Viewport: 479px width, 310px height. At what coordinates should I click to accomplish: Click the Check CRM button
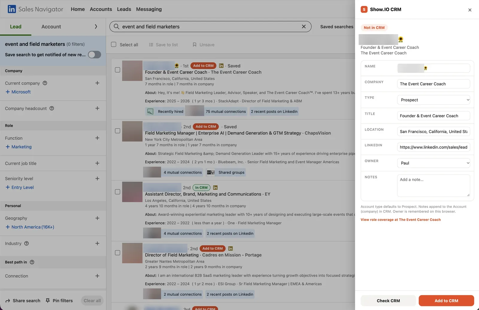click(388, 301)
